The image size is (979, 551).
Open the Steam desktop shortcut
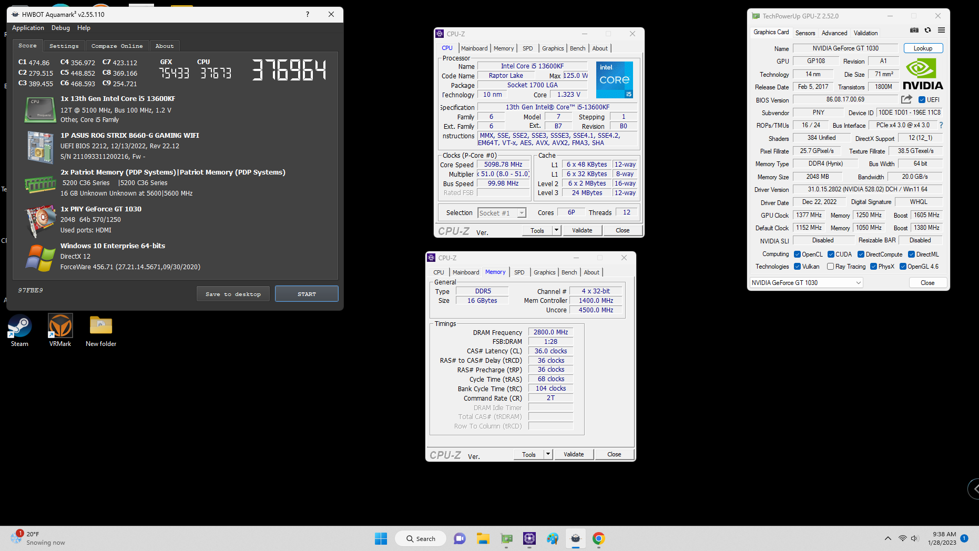point(19,331)
